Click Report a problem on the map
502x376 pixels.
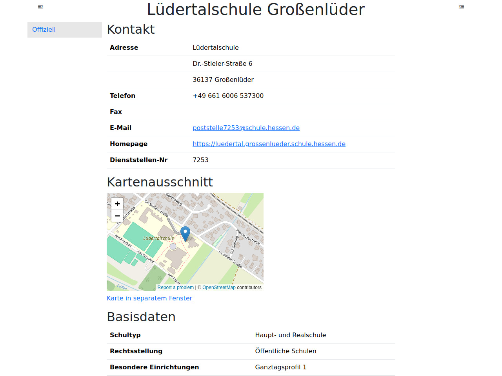pos(175,287)
